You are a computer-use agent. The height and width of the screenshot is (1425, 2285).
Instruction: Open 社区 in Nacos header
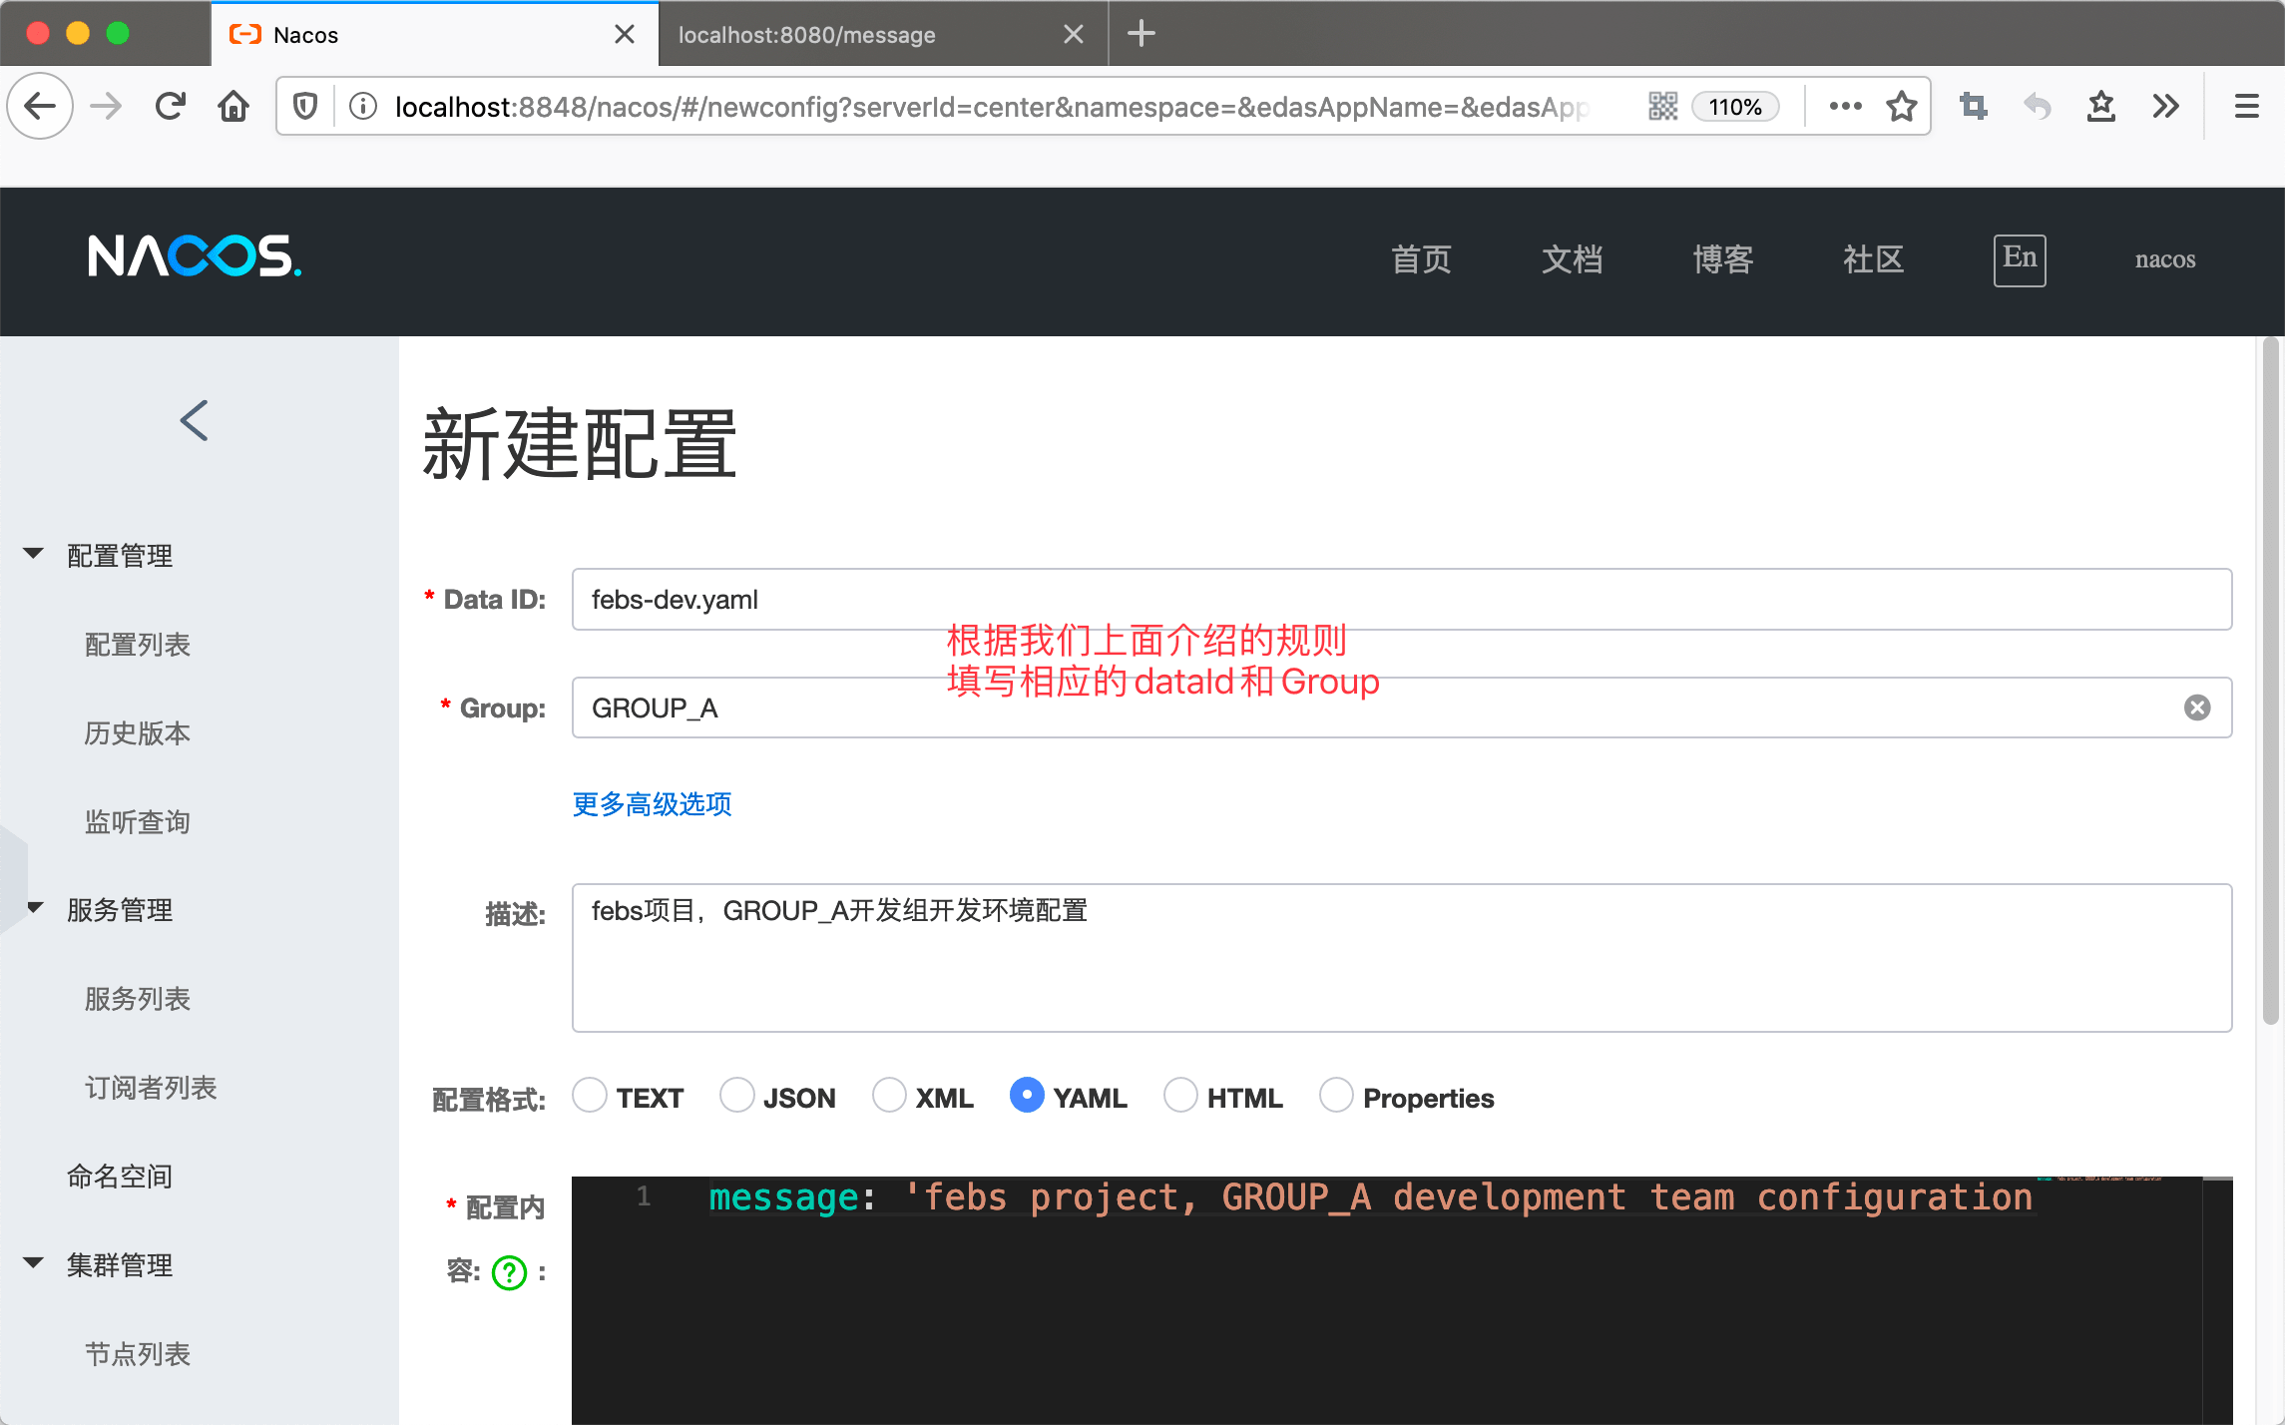pyautogui.click(x=1873, y=259)
